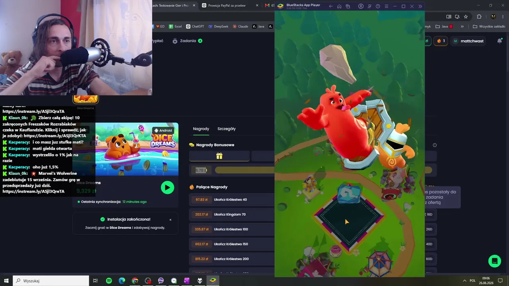Open BlueStacks account profile icon
The width and height of the screenshot is (509, 286).
(361, 6)
